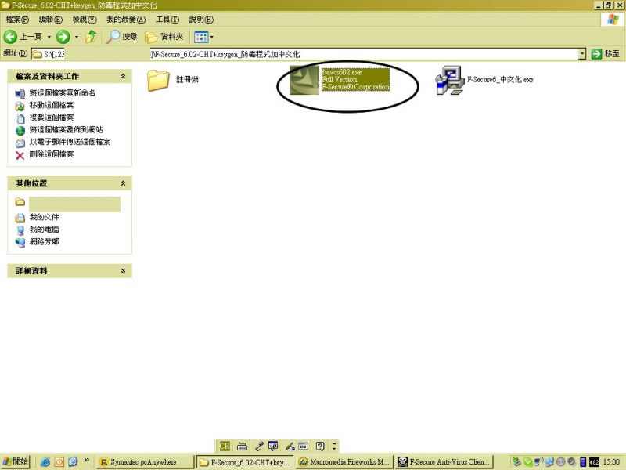This screenshot has height=470, width=626.
Task: Expand the Views dropdown arrow
Action: pos(211,37)
